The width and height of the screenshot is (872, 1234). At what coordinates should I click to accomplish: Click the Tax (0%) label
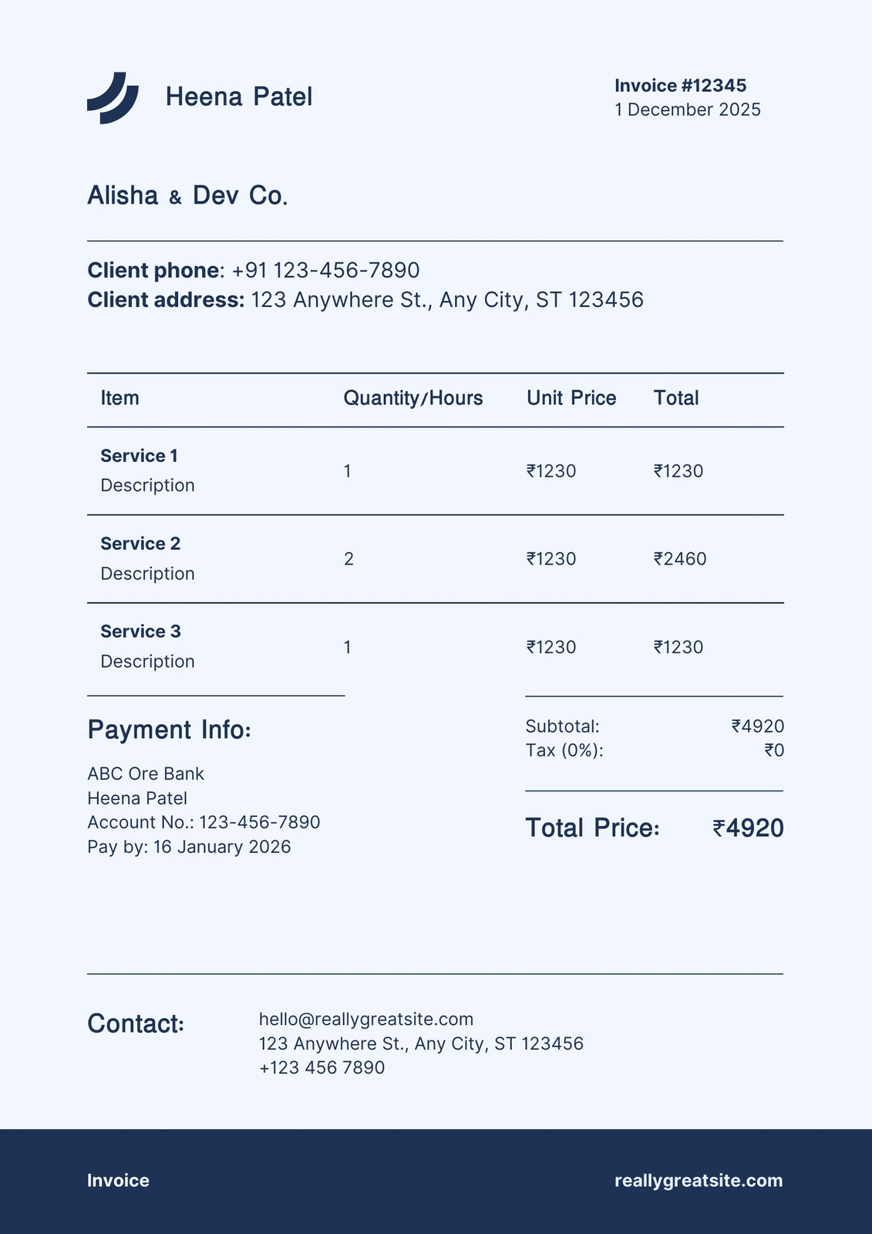[564, 750]
